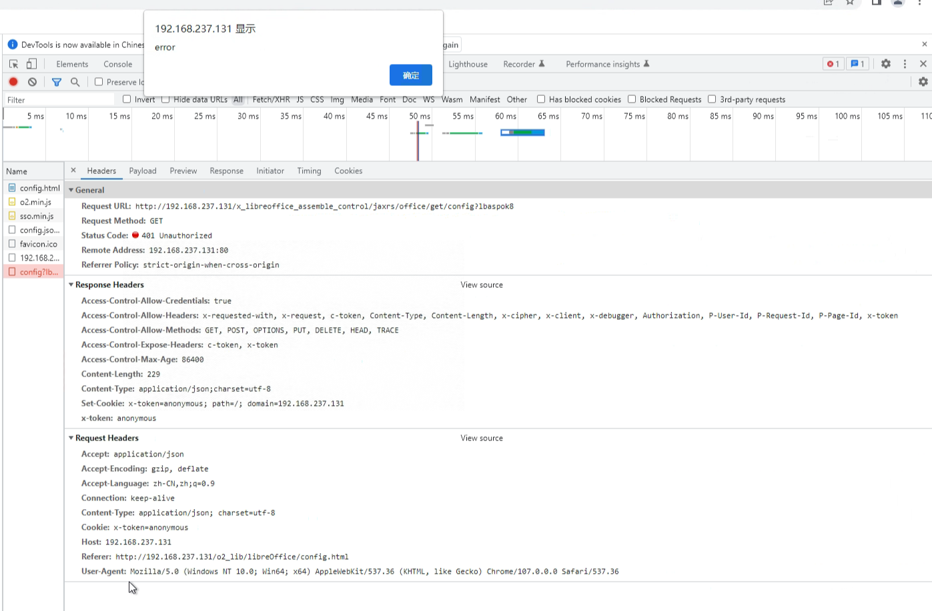Open the Performance insights tab

(608, 64)
